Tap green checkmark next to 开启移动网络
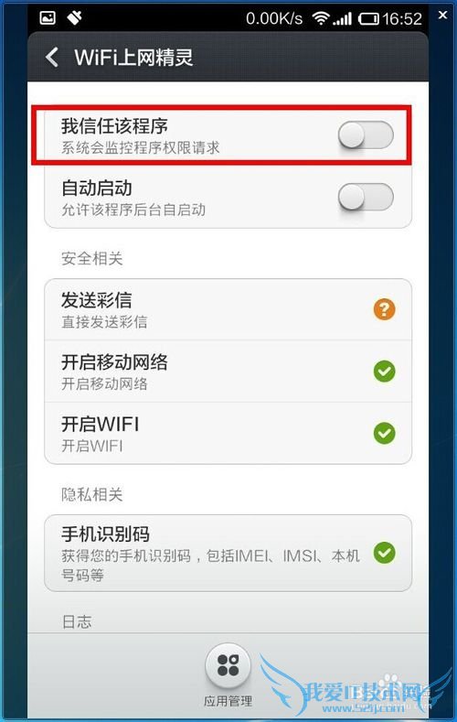 [x=385, y=372]
